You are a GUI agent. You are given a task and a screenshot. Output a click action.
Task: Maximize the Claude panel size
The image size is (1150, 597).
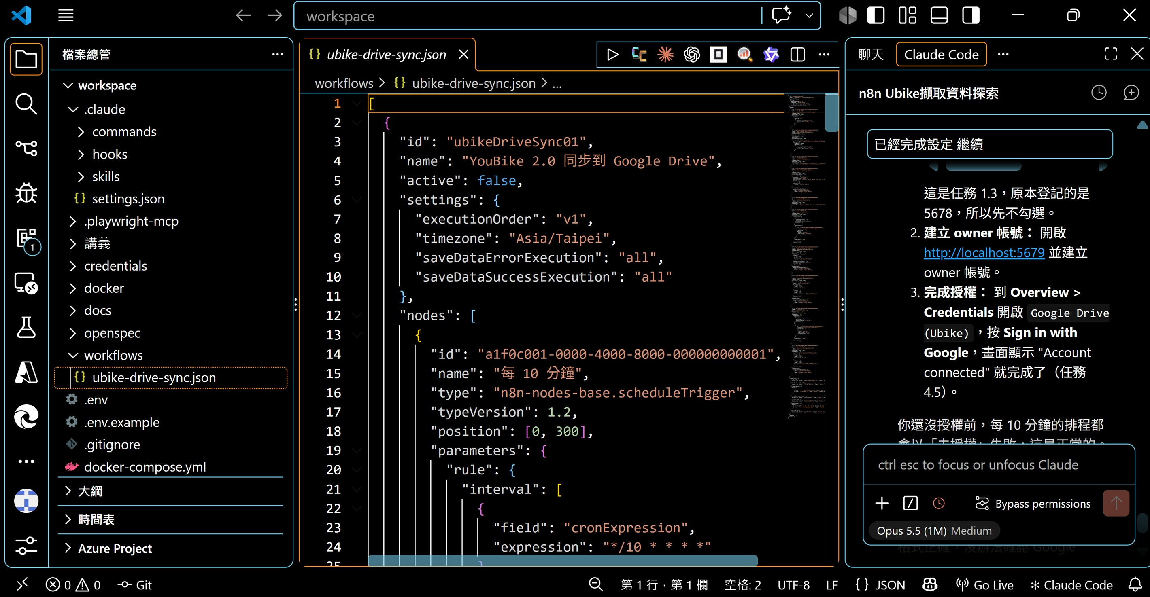tap(1111, 54)
